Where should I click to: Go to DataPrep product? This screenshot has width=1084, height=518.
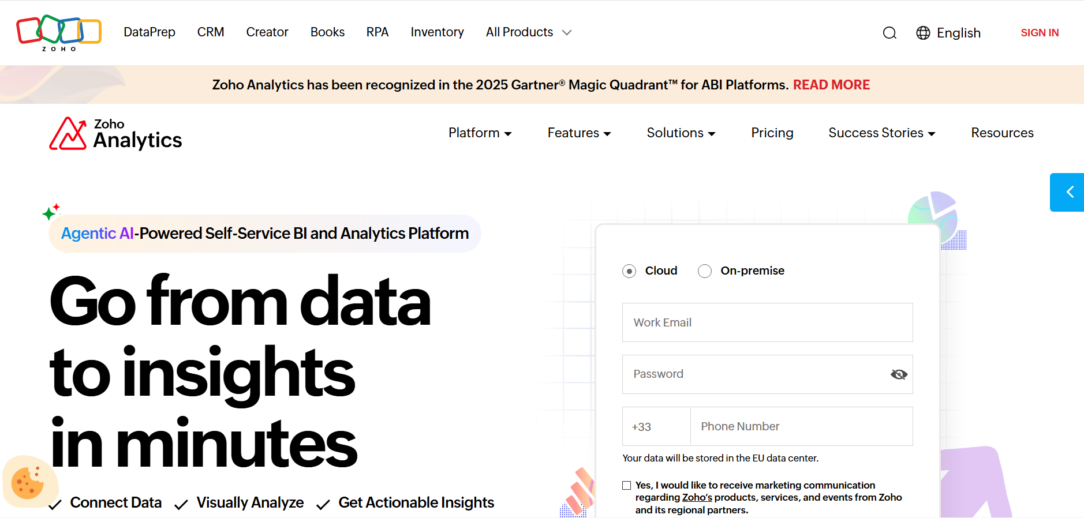(x=149, y=32)
